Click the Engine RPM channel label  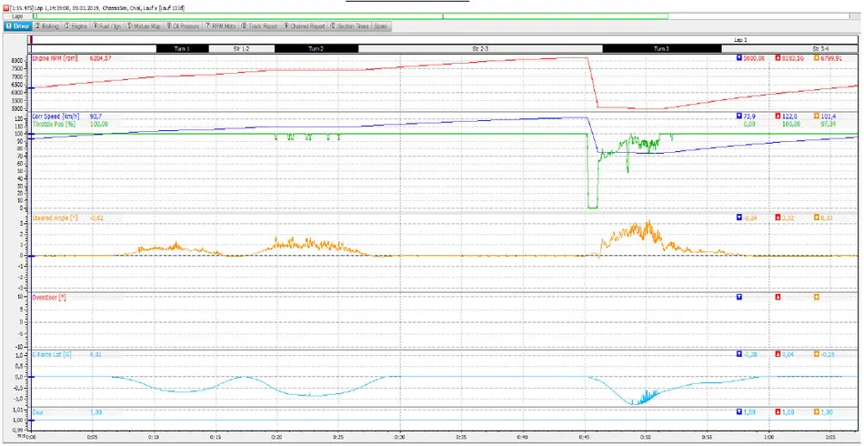(x=55, y=58)
